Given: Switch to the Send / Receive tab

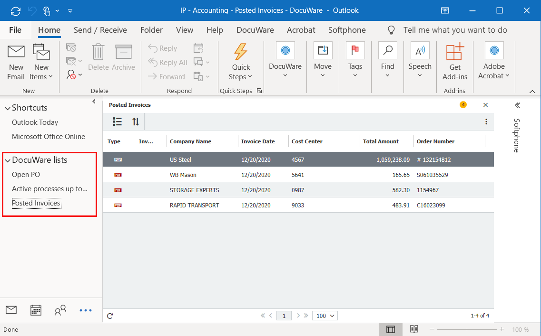Looking at the screenshot, I should pyautogui.click(x=100, y=30).
